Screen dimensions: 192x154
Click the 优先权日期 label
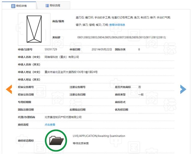point(121,110)
